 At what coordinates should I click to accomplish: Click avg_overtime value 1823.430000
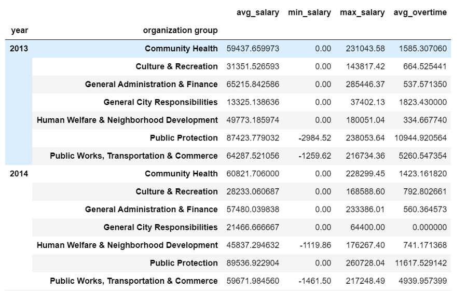(422, 102)
